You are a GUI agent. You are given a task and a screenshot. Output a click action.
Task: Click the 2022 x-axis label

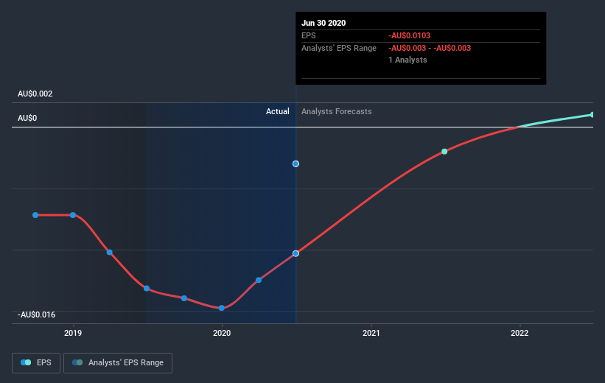coord(520,333)
